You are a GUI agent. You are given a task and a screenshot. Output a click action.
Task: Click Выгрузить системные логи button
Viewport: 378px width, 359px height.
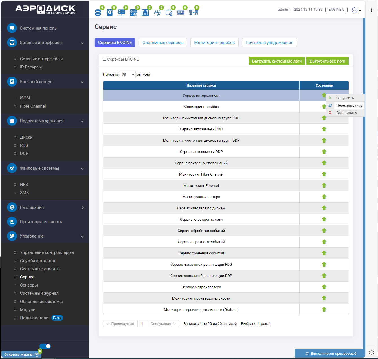(277, 61)
